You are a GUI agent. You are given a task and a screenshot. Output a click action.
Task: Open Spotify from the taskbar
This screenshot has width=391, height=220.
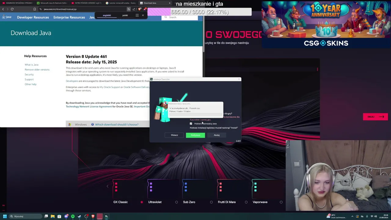coord(73,216)
